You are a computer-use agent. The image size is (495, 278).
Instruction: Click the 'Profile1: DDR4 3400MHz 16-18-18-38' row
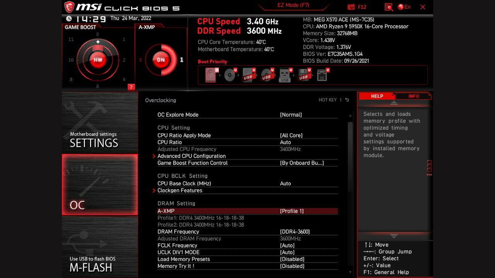(247, 218)
